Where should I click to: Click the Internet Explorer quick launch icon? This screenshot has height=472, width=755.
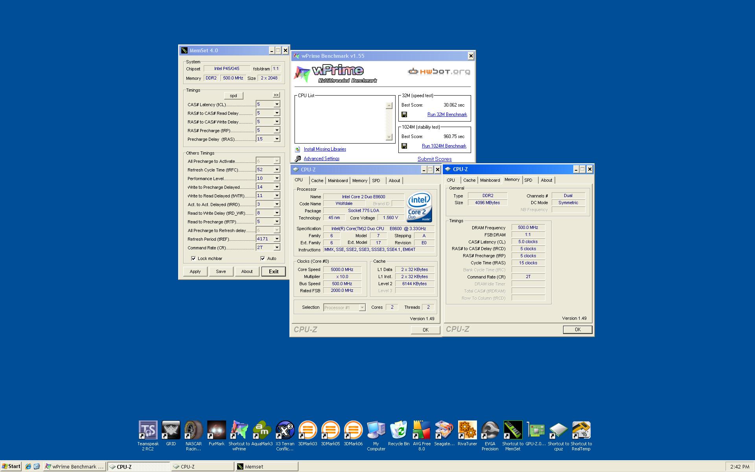pos(28,466)
